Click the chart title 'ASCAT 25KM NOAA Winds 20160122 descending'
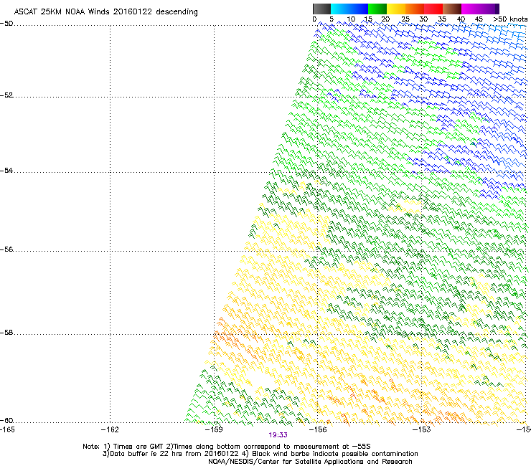 (105, 11)
